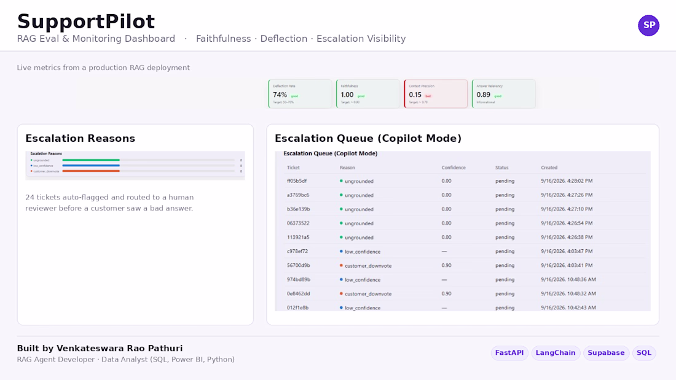Select the SQL tag pill
The image size is (676, 380).
pos(643,353)
